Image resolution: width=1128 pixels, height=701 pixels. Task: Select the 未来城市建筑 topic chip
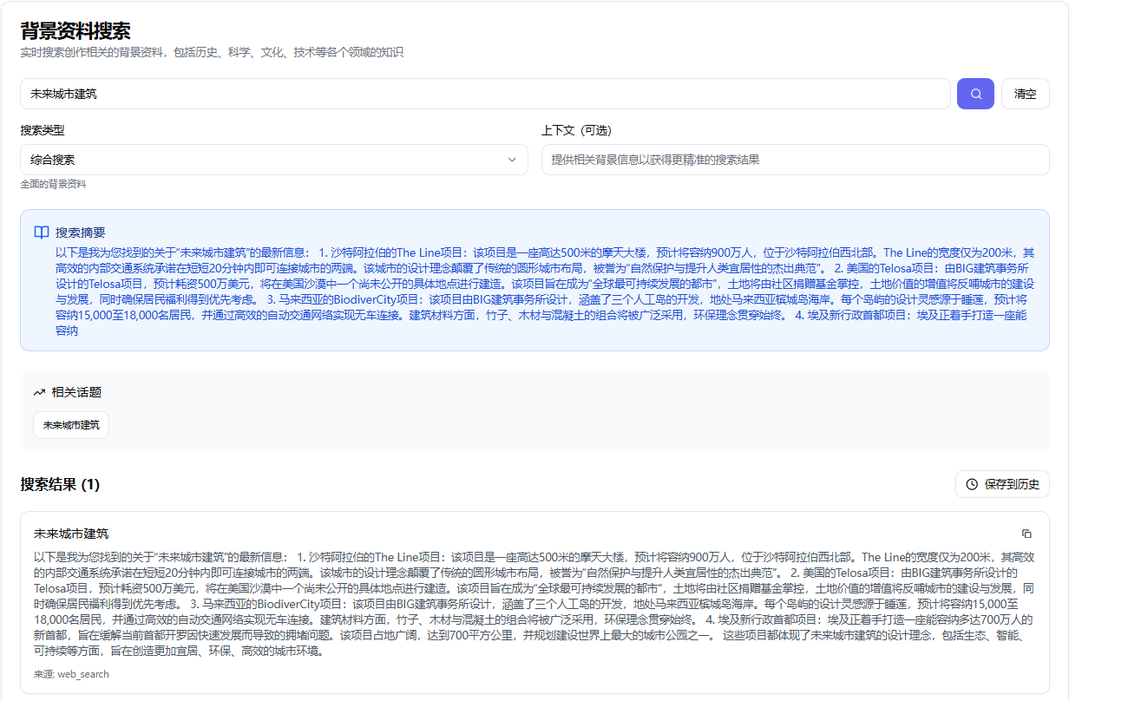[70, 424]
